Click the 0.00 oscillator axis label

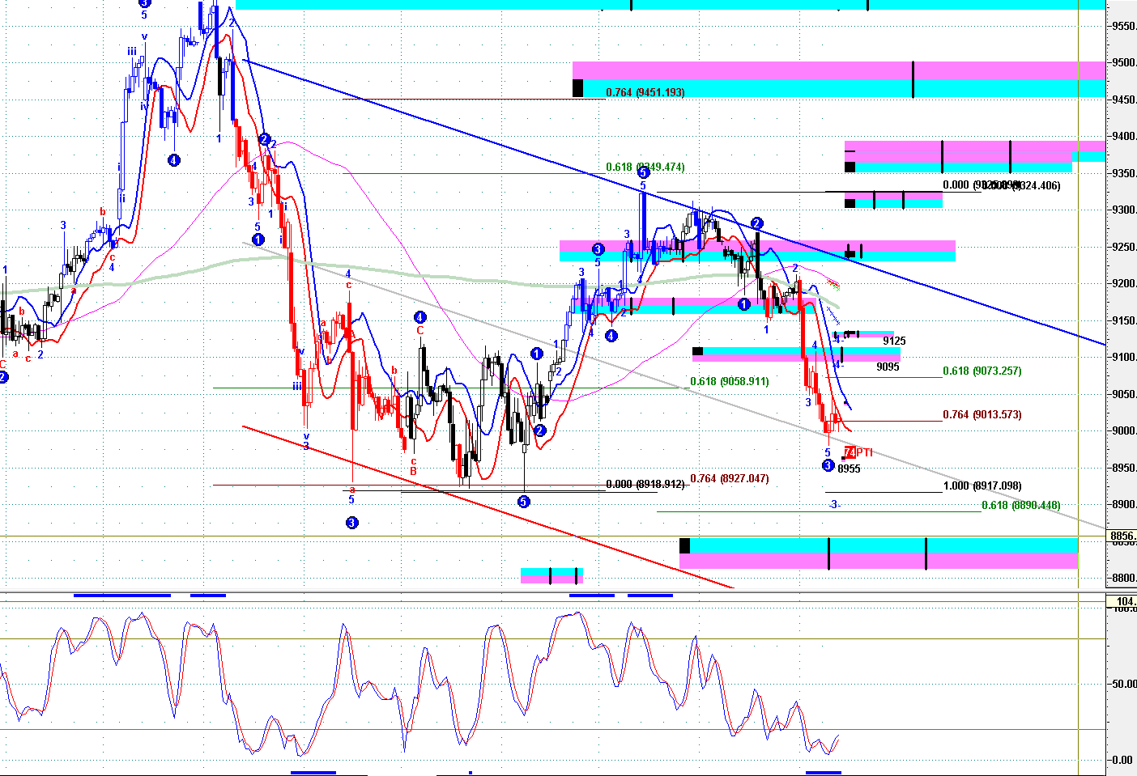tap(1122, 760)
